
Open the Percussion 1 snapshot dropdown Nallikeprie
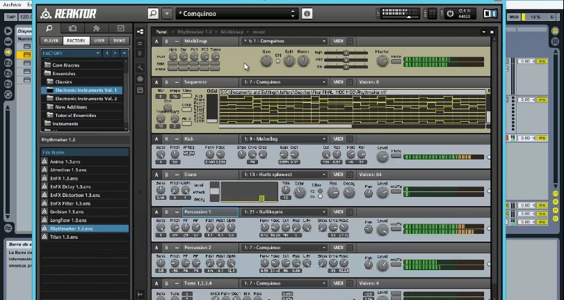pyautogui.click(x=284, y=212)
